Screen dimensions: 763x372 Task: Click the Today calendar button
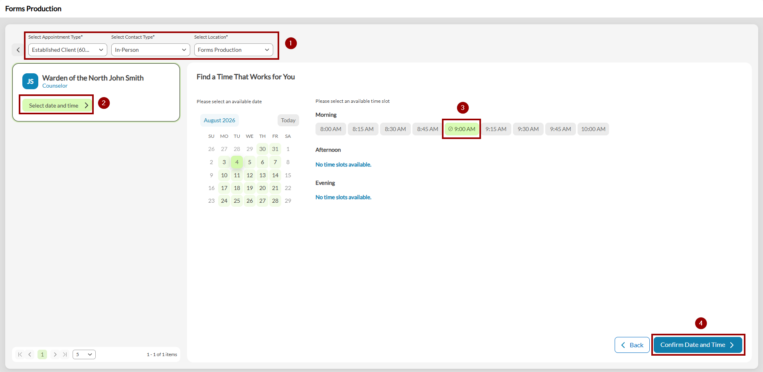click(288, 120)
